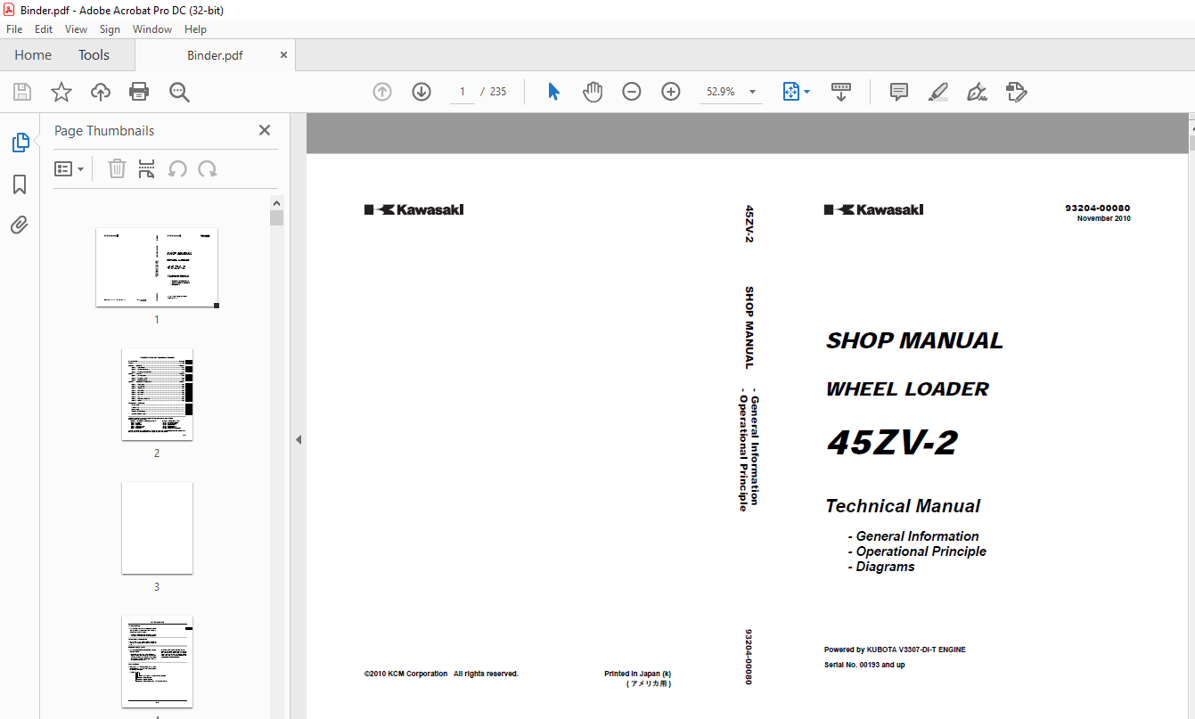Image resolution: width=1195 pixels, height=719 pixels.
Task: Go to next page arrow
Action: pyautogui.click(x=422, y=92)
